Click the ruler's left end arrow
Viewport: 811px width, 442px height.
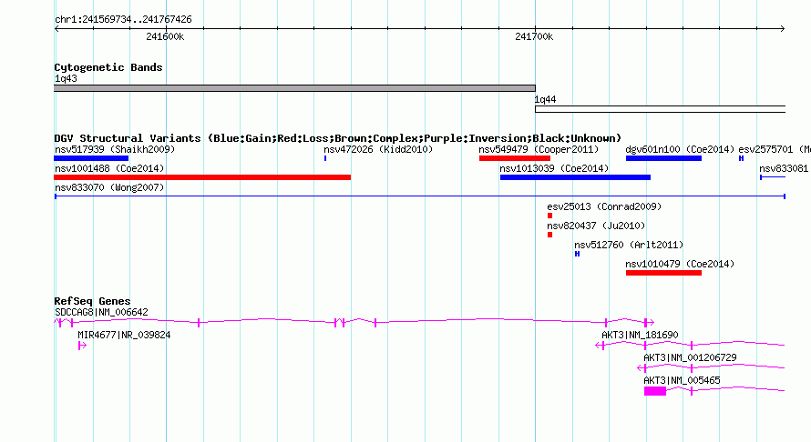tap(56, 28)
